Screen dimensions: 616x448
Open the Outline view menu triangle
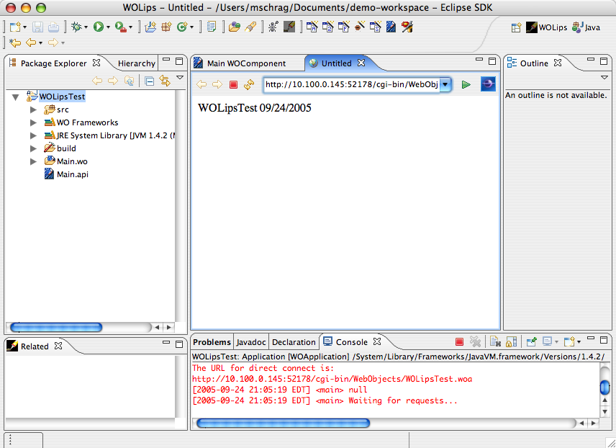pos(604,78)
